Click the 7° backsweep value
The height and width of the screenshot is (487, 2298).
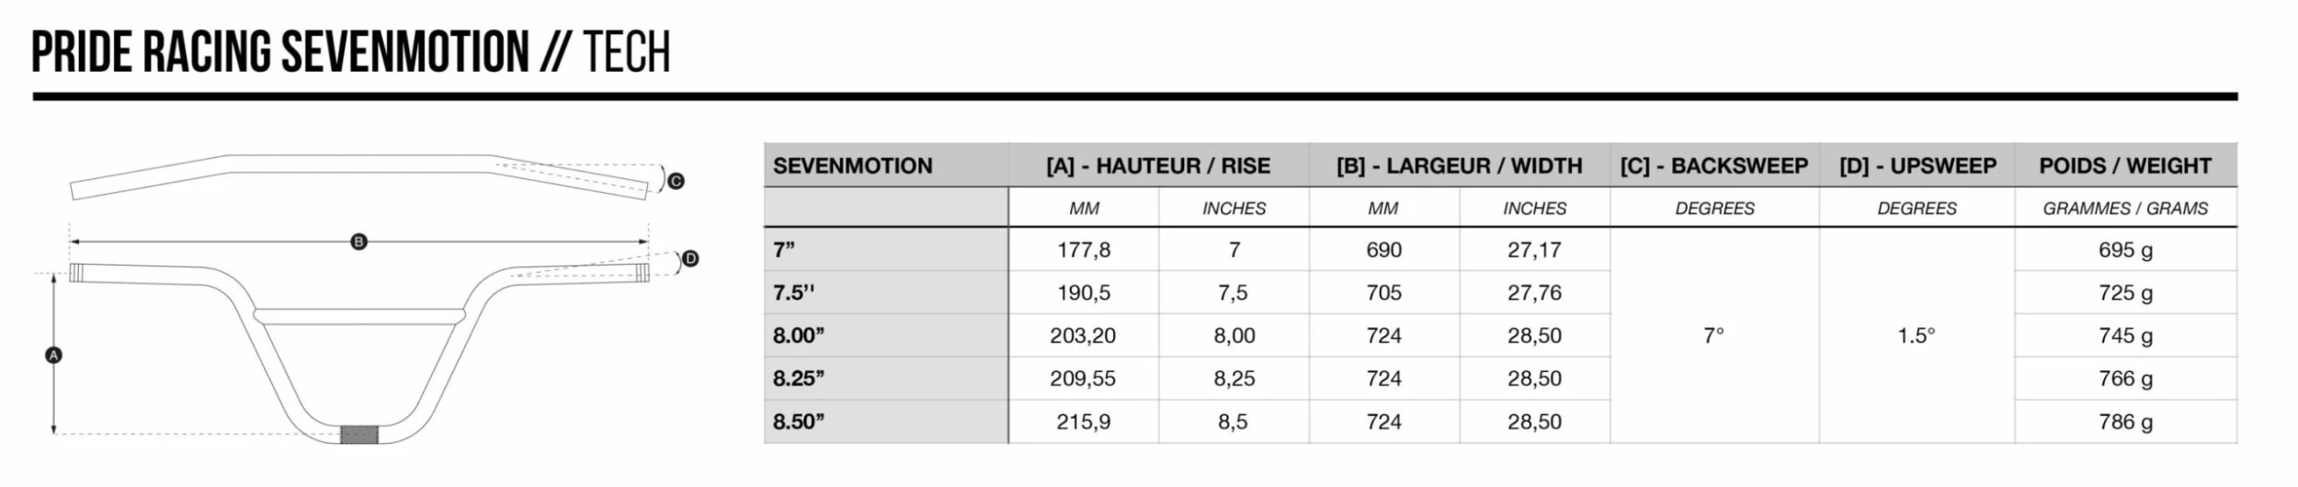point(1713,336)
